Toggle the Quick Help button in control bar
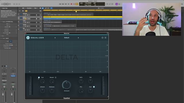Viewport: 184px width, 103px height. pyautogui.click(x=7, y=4)
